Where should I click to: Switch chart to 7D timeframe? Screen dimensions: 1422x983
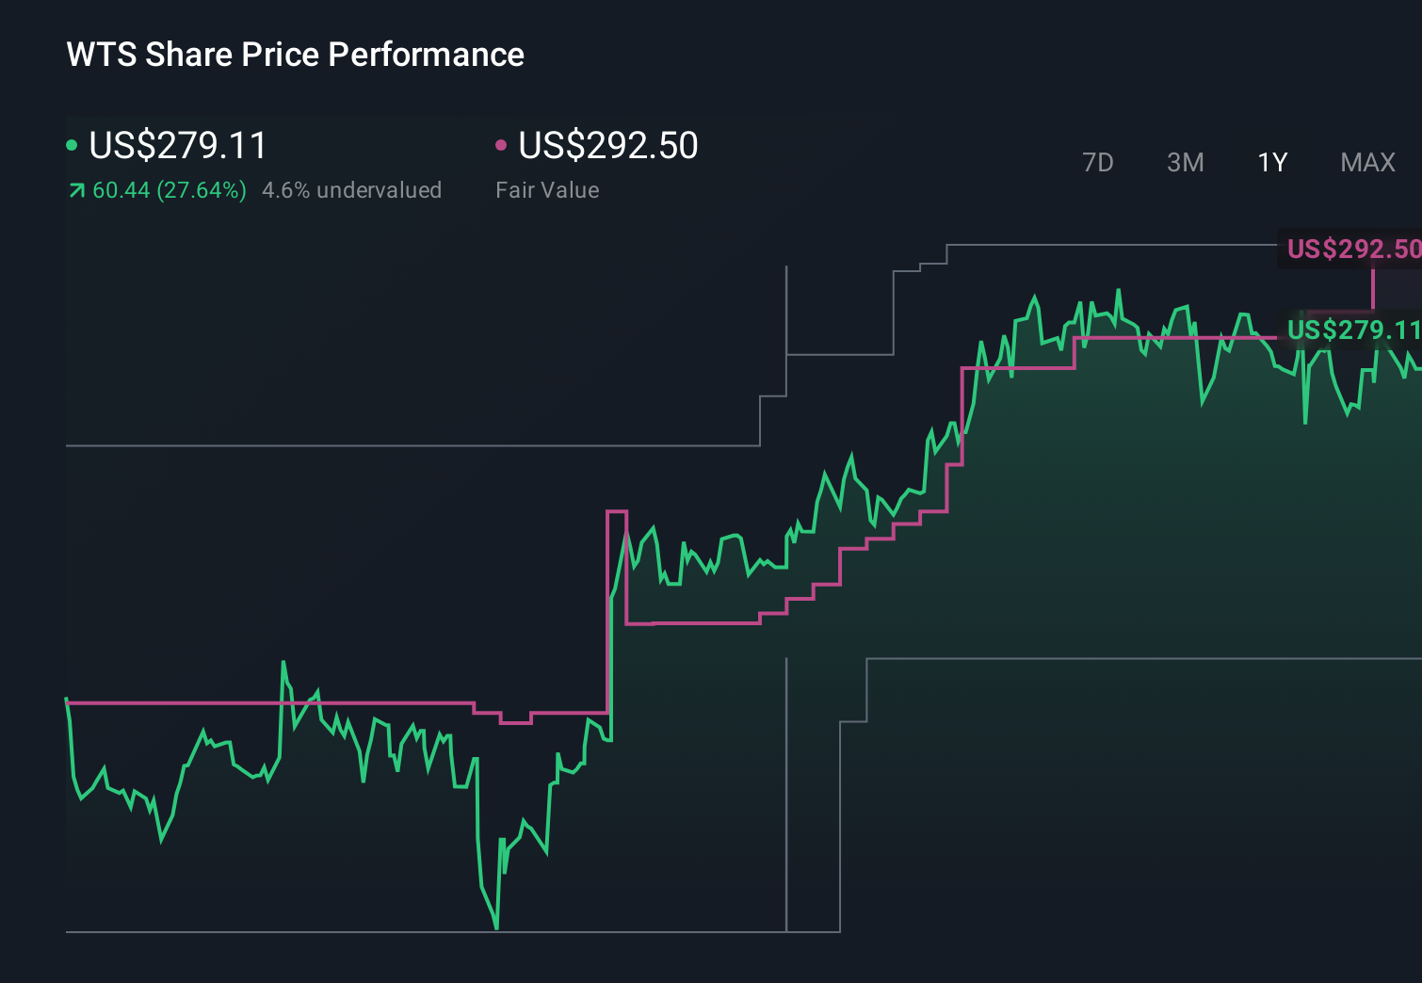click(x=1097, y=163)
